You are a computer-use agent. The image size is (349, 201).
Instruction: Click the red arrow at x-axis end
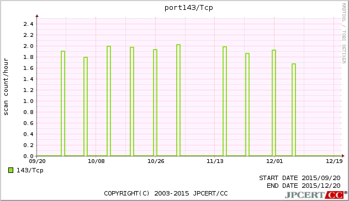343,156
